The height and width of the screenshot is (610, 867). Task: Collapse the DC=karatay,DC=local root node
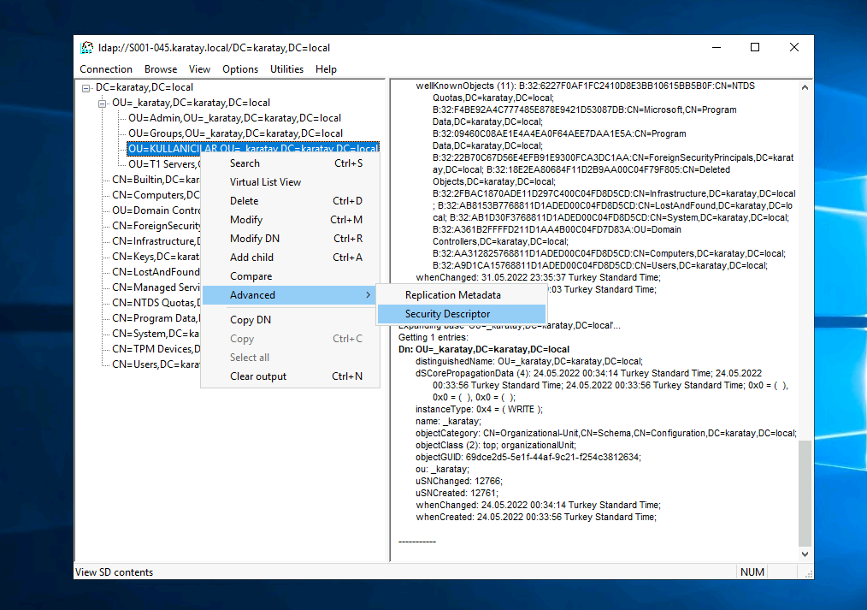click(x=86, y=88)
